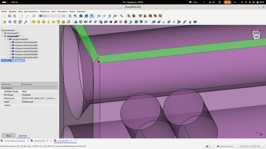Click the Refresh/recompute icon
The height and width of the screenshot is (149, 266).
[x=34, y=16]
